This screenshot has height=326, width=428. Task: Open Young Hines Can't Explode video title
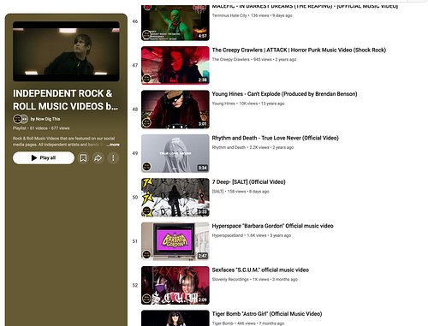(x=284, y=94)
